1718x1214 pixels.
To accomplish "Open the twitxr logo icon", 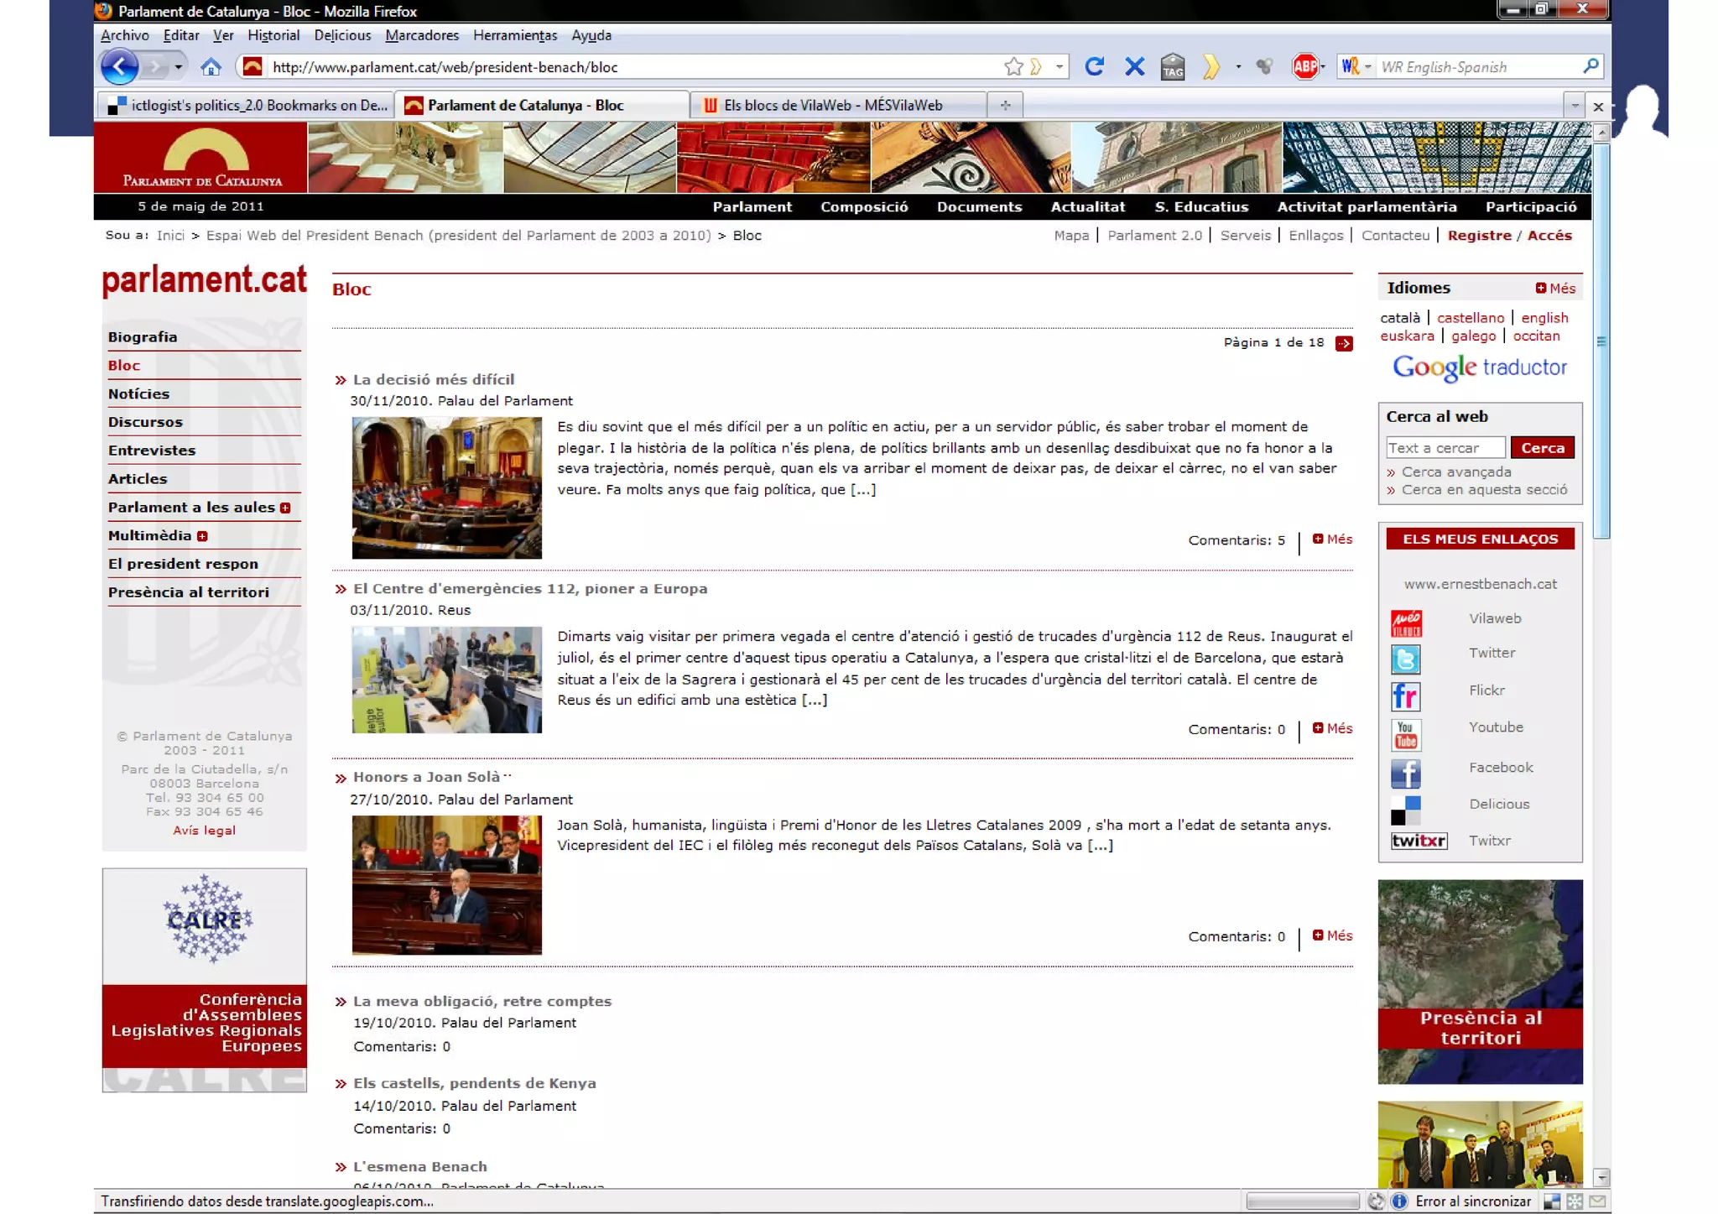I will [1419, 841].
